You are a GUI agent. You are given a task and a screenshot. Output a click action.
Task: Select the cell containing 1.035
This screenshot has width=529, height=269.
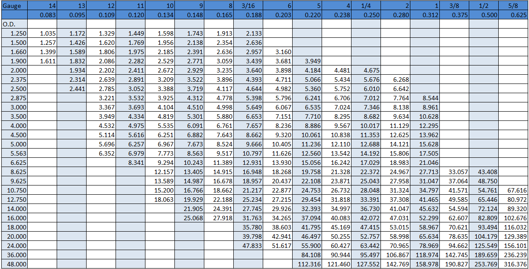tap(42, 33)
